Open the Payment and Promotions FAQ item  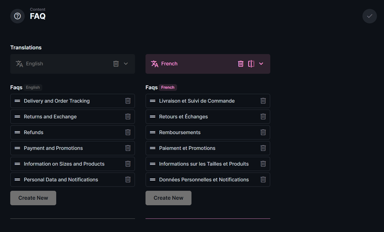click(53, 148)
